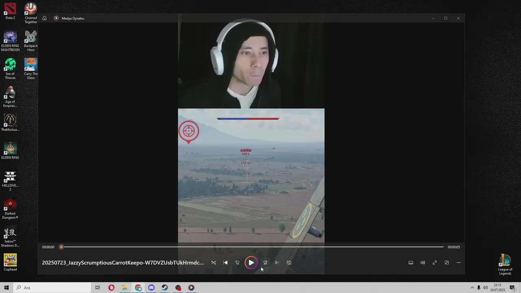
Task: Open the red ball taskbar app
Action: click(178, 288)
